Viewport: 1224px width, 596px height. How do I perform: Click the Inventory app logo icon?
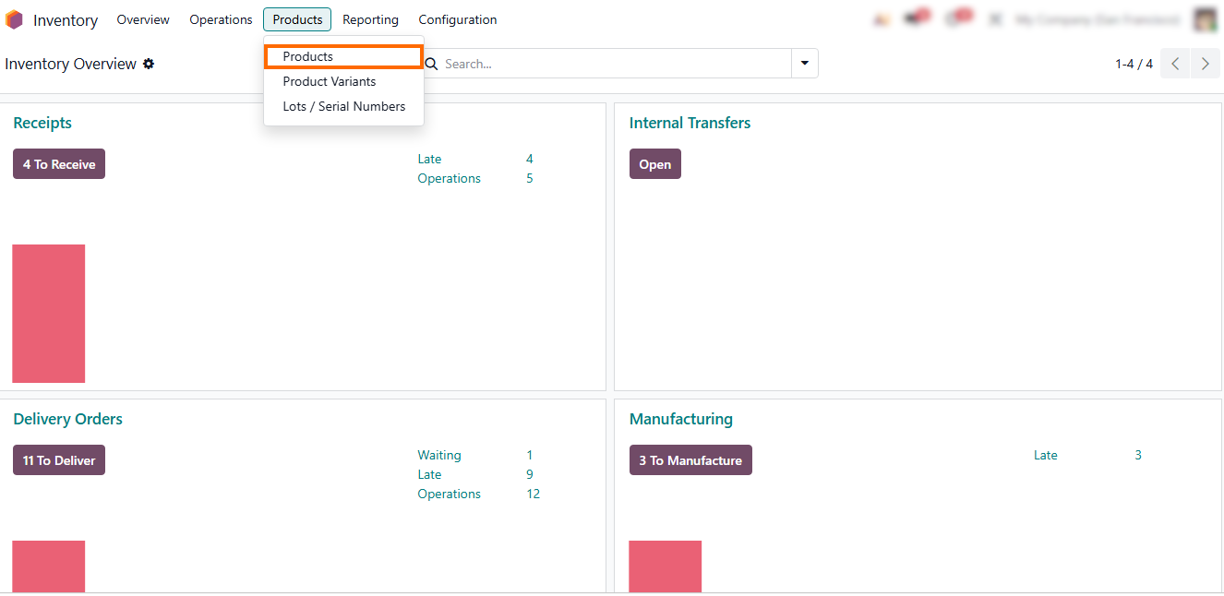pyautogui.click(x=14, y=19)
